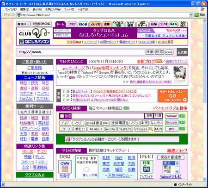This screenshot has height=188, width=208.
Task: Open the ヘルプ menu
Action: pos(83,9)
